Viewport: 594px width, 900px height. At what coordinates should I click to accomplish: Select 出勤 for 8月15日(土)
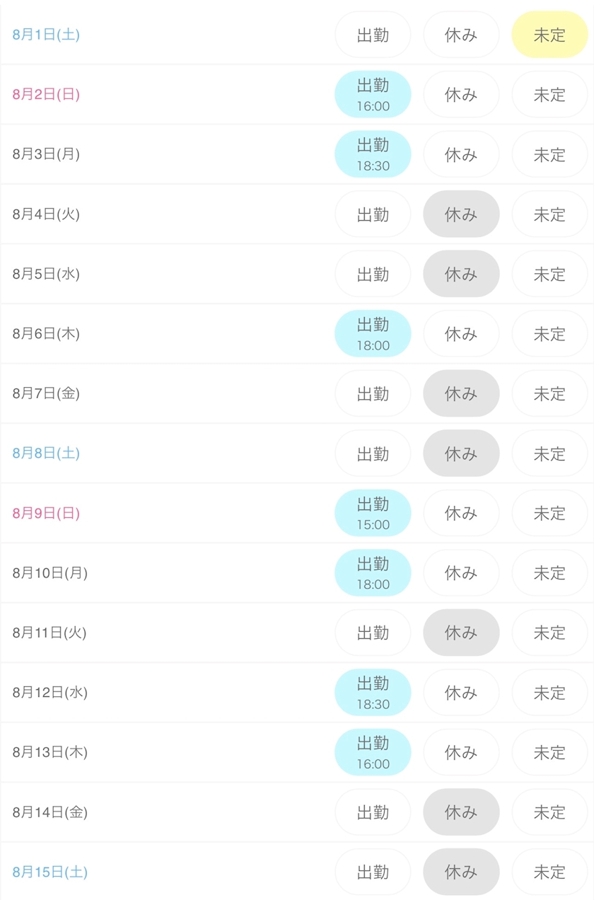coord(373,872)
